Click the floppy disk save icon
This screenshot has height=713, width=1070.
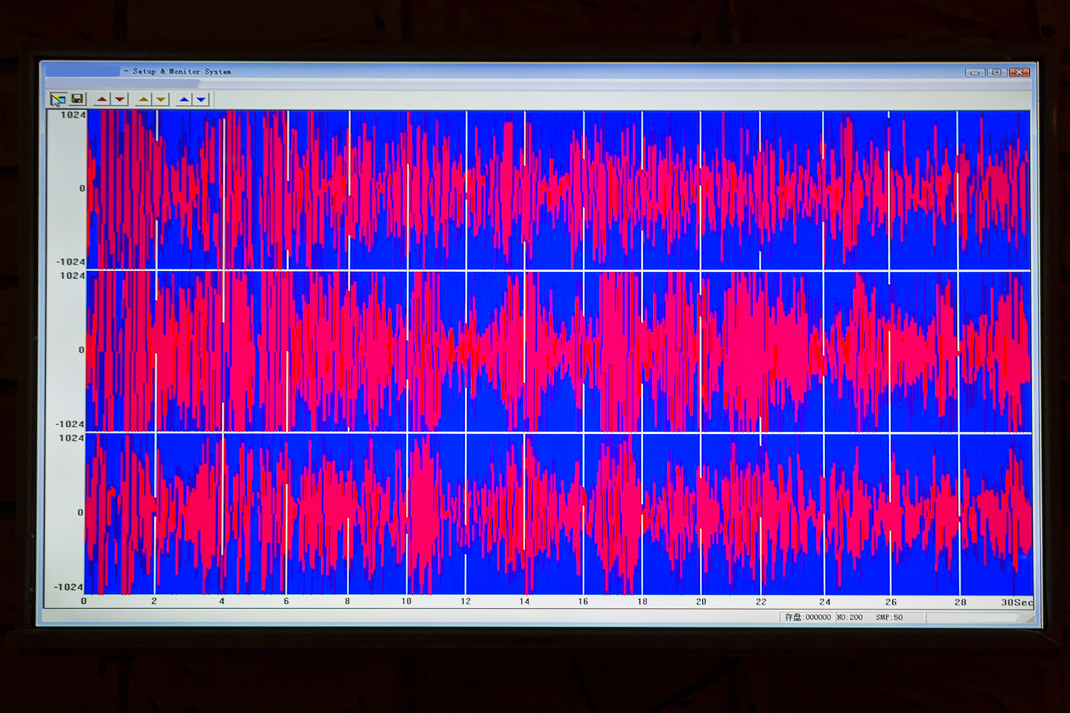coord(77,99)
